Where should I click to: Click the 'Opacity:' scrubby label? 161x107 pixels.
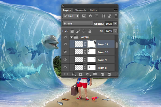99,24
